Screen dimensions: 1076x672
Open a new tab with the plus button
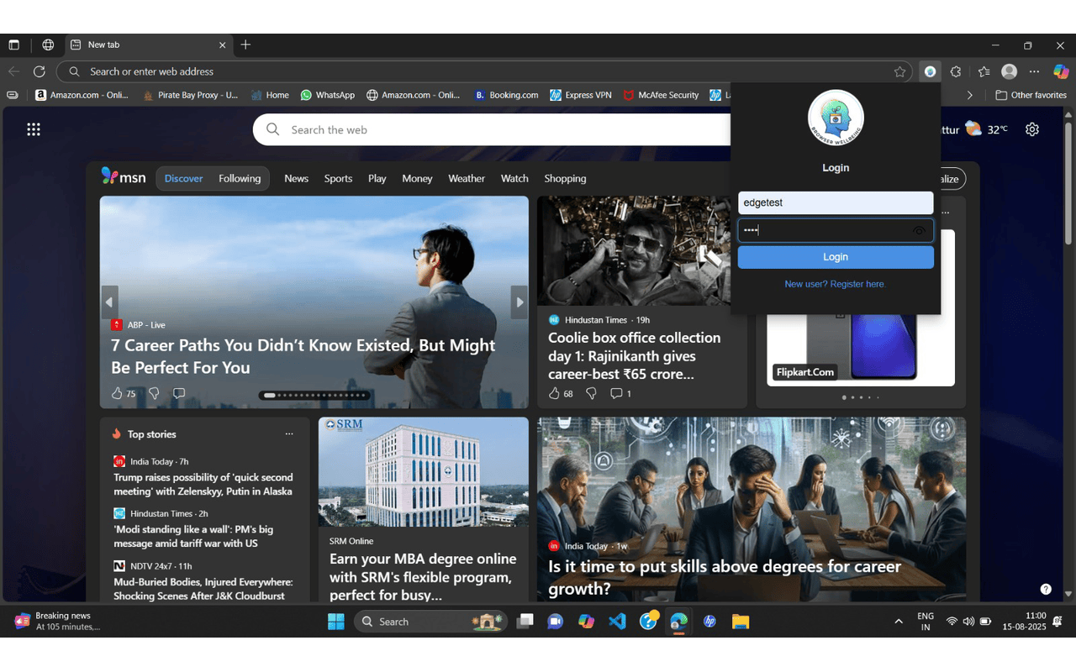[x=245, y=45]
